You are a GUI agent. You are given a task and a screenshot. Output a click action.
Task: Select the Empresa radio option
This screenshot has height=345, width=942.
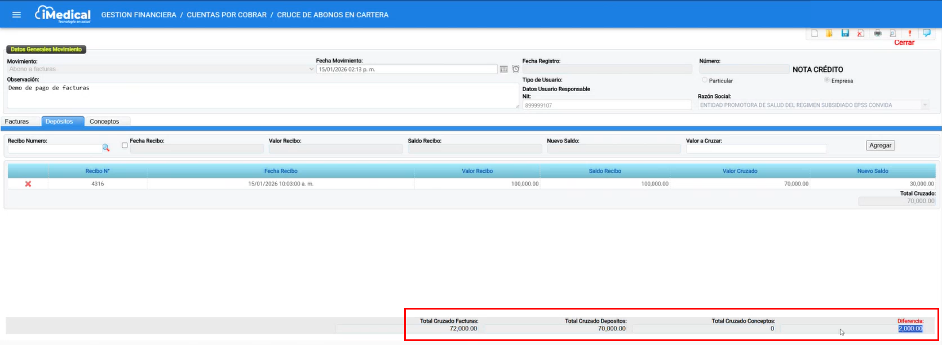pos(827,80)
